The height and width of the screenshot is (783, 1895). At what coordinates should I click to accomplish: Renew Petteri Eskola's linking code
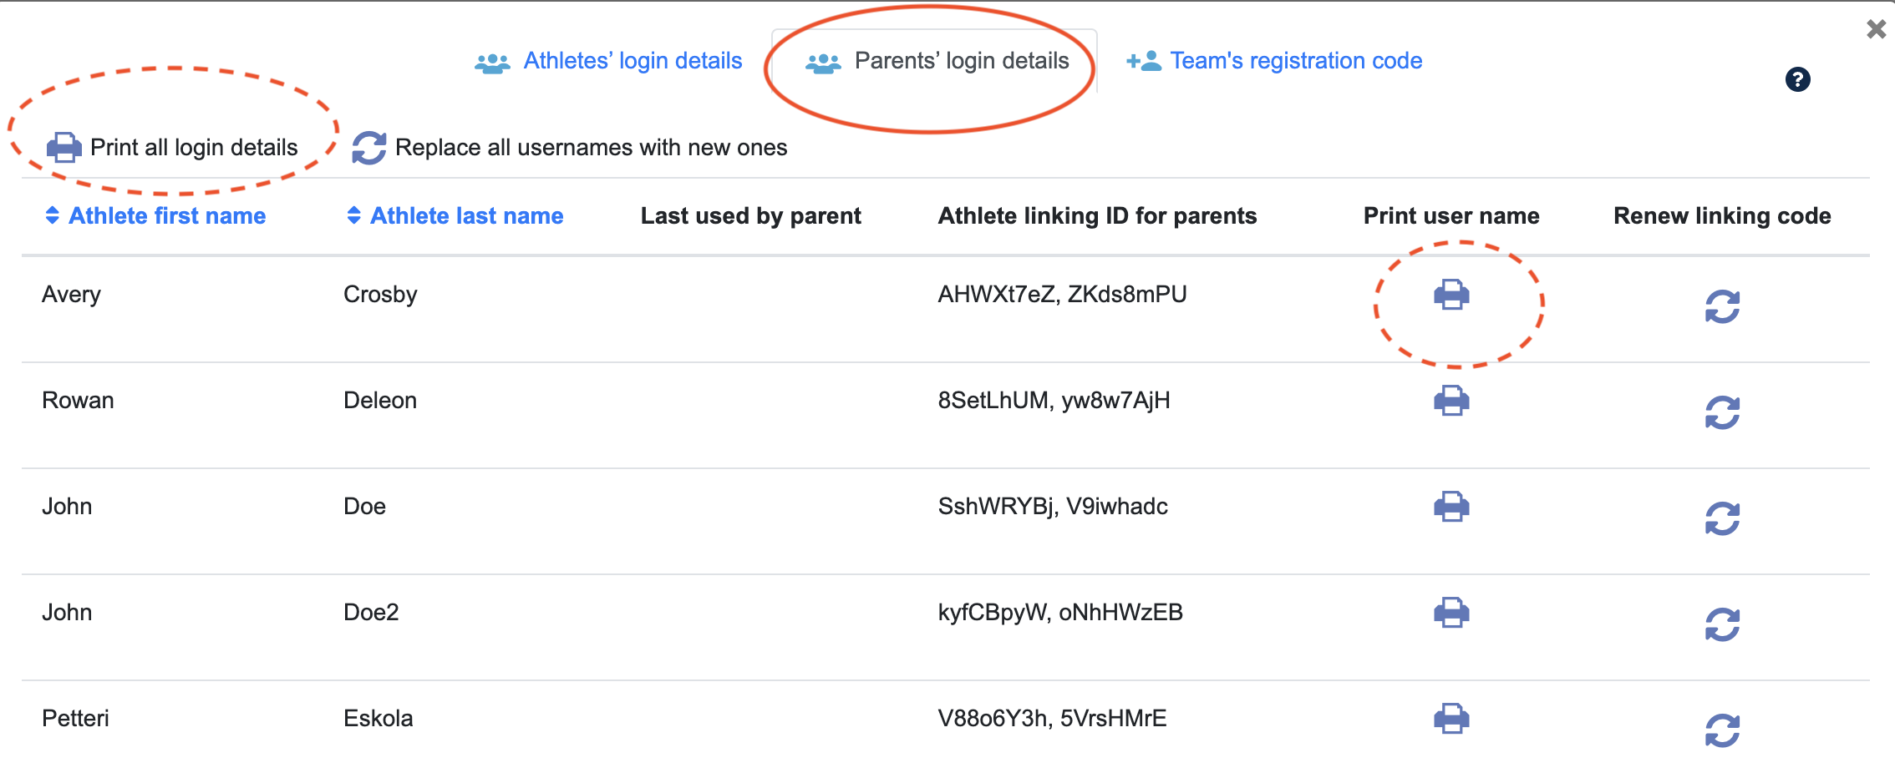click(1722, 730)
